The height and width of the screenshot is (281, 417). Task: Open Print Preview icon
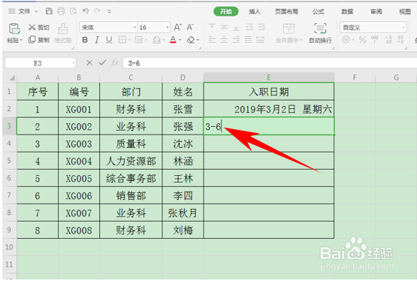[x=74, y=11]
